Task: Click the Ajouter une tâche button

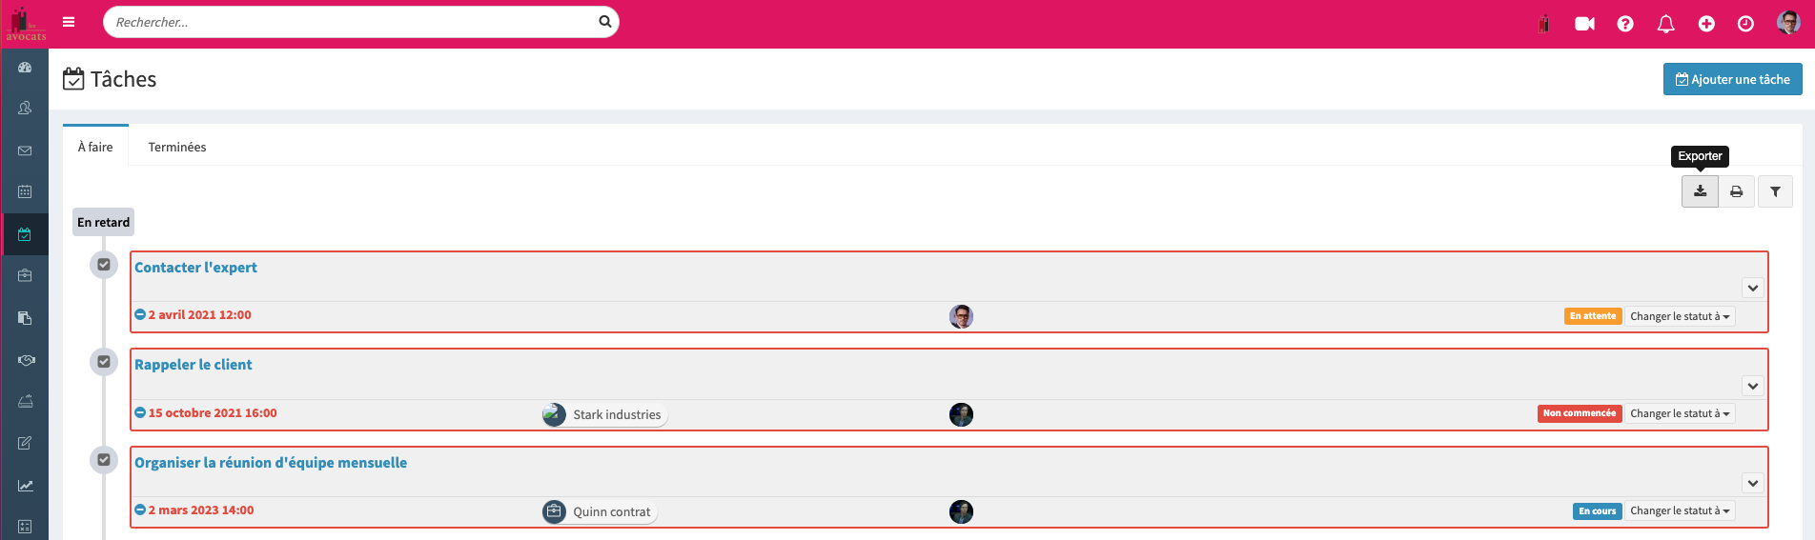Action: coord(1732,79)
